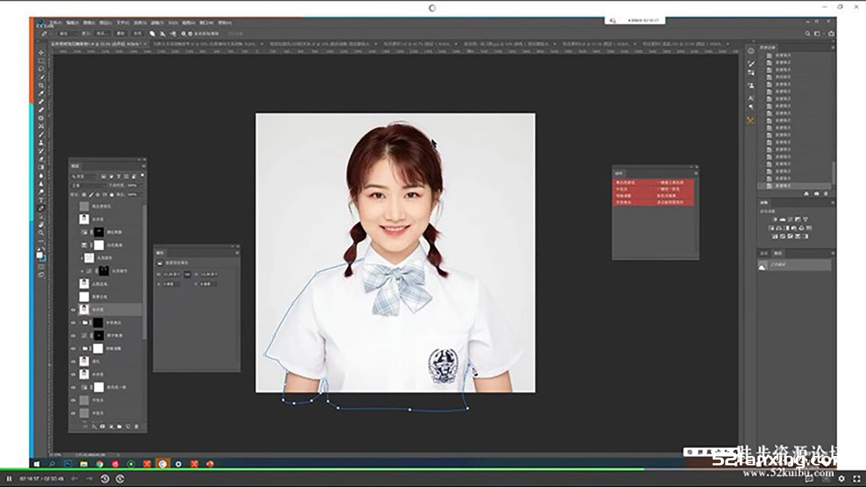
Task: Select the Spot Healing Brush tool
Action: click(41, 102)
